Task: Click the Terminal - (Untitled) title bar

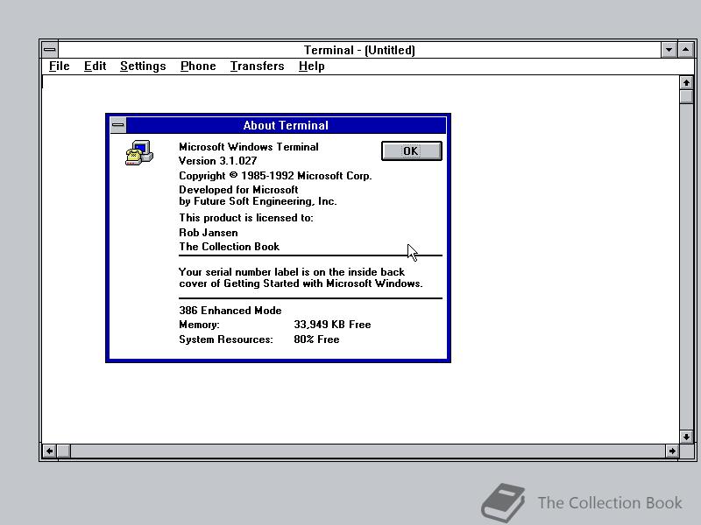Action: pyautogui.click(x=359, y=50)
